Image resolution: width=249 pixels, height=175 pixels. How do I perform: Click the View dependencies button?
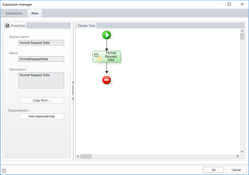pyautogui.click(x=42, y=116)
